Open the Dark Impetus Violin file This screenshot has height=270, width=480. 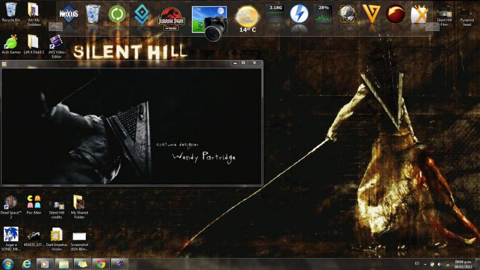(56, 240)
